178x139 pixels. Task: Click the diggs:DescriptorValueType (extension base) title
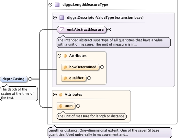pos(105,17)
